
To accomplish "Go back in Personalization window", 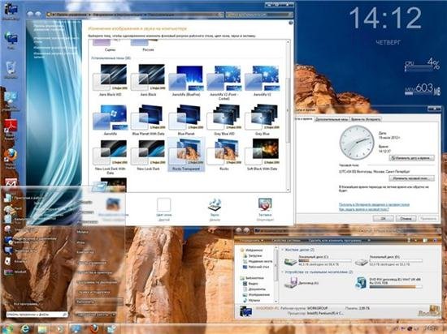I will pyautogui.click(x=30, y=14).
